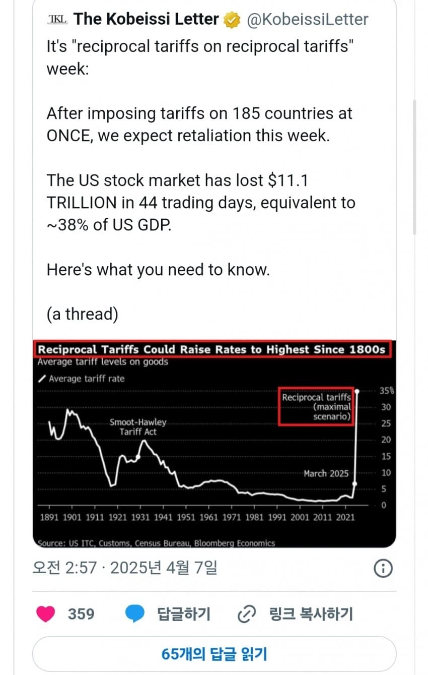Click the 답글하기 reply label

pyautogui.click(x=183, y=613)
